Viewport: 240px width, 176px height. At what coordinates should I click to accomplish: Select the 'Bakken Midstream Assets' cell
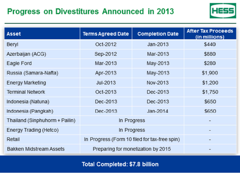point(42,149)
